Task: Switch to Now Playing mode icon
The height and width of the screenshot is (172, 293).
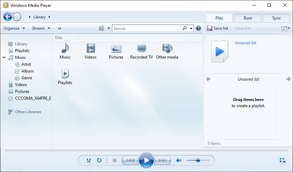Action: tap(283, 160)
